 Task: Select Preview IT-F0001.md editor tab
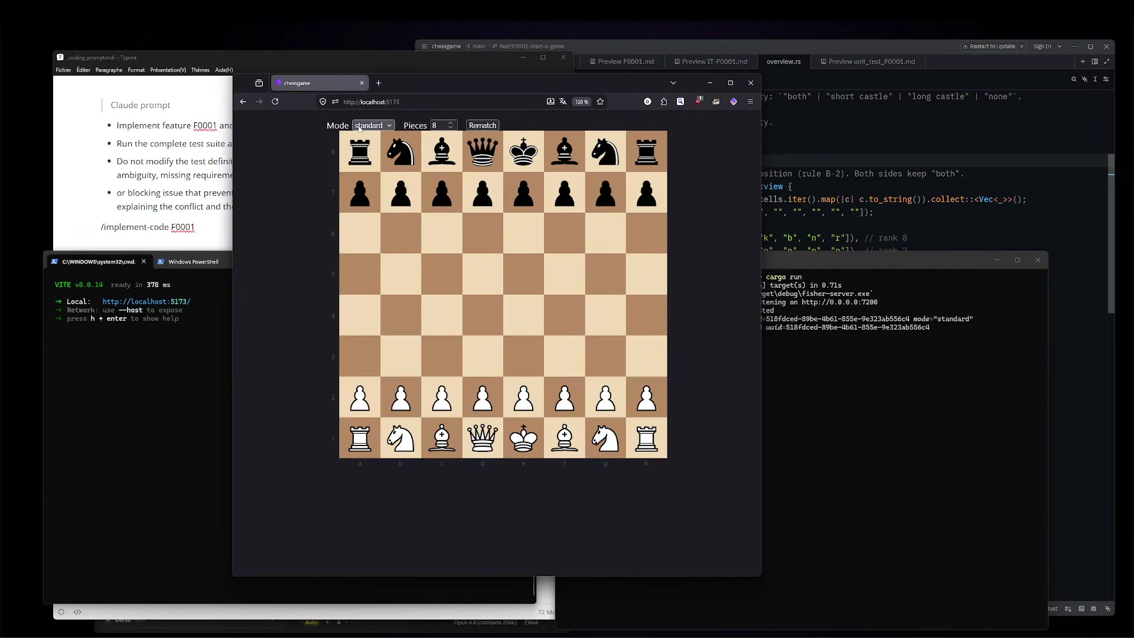[x=711, y=61]
